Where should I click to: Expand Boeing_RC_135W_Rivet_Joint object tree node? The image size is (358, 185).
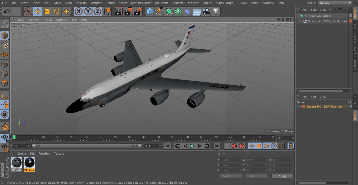click(301, 21)
